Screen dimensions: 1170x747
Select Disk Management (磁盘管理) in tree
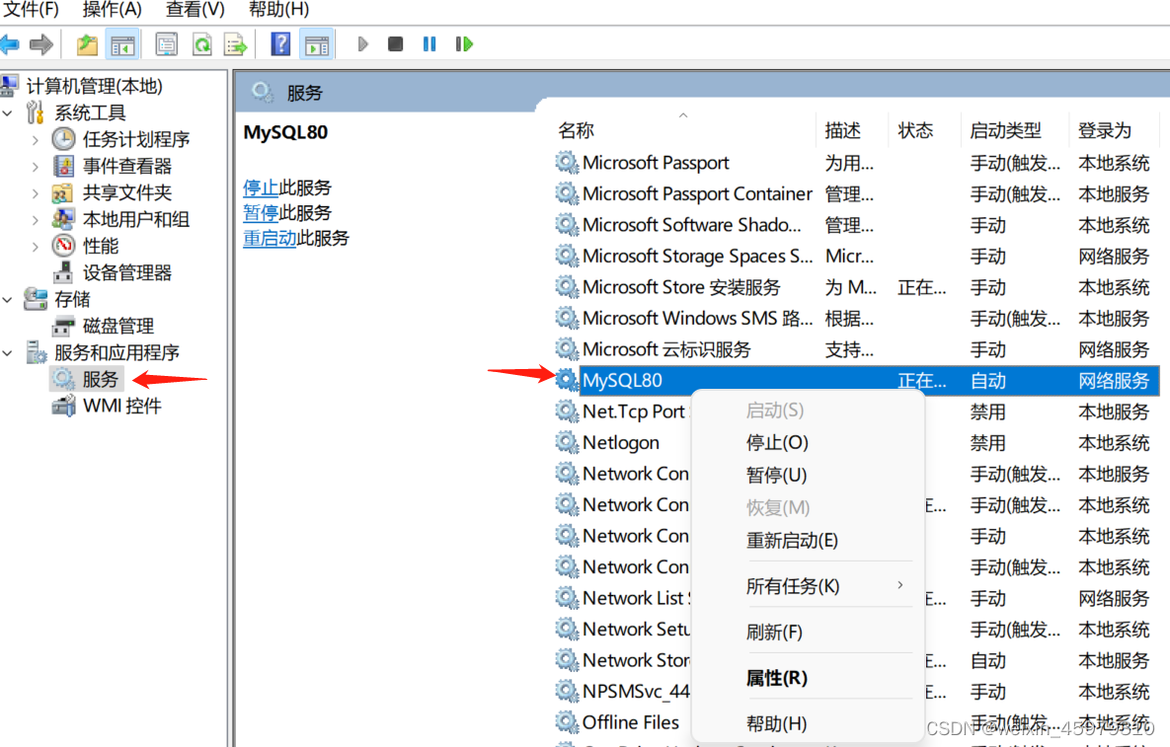click(x=117, y=326)
